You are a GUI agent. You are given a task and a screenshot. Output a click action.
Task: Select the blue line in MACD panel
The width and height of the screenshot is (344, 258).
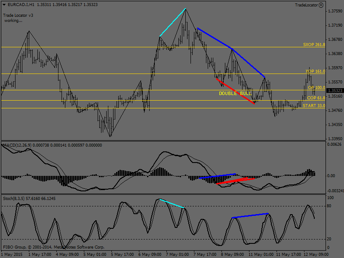pyautogui.click(x=217, y=176)
